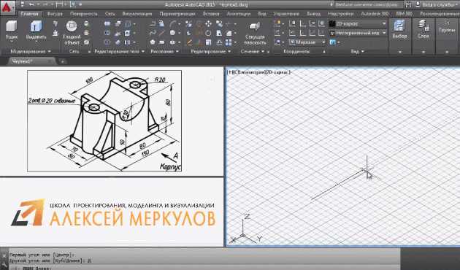
Task: Switch to the Фигура ribbon tab
Action: [x=55, y=14]
